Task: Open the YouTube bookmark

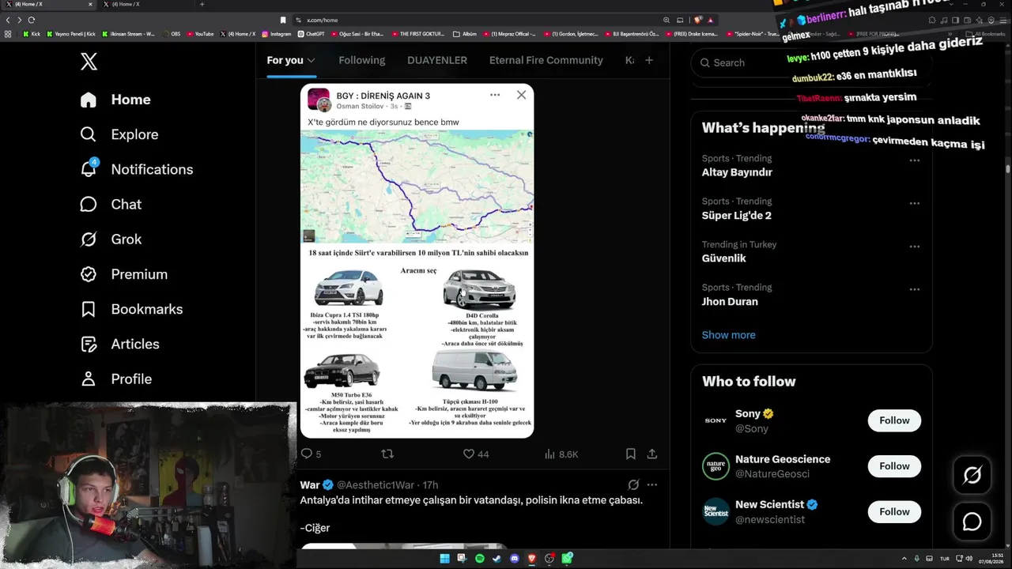Action: tap(201, 34)
